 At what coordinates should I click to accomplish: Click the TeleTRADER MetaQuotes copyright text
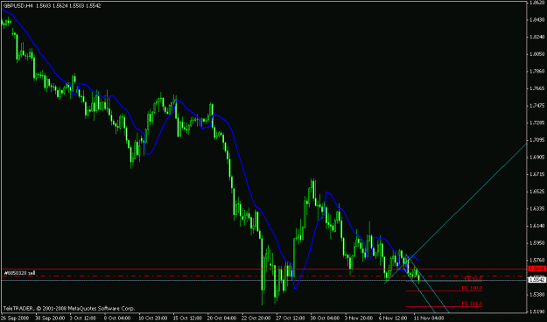coord(69,309)
